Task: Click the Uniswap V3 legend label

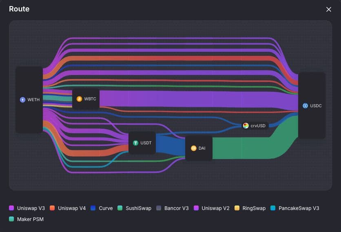Action: point(31,208)
